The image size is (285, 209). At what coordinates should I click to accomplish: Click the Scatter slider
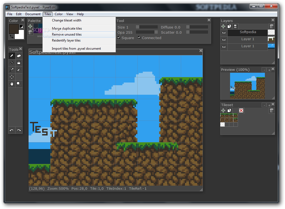coord(197,32)
